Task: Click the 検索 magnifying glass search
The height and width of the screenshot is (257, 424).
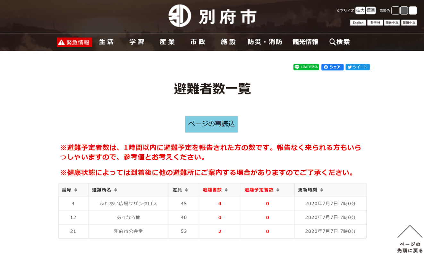Action: click(x=339, y=42)
